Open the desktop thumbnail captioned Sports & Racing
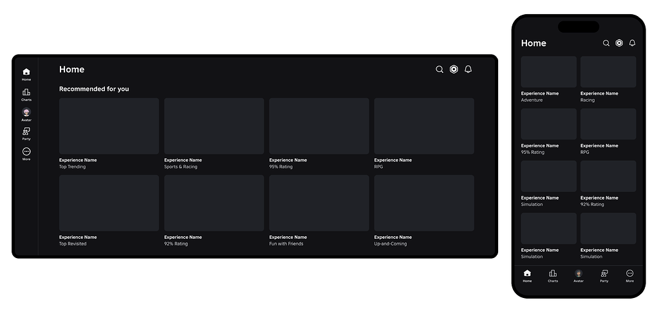This screenshot has height=316, width=659. (x=214, y=126)
